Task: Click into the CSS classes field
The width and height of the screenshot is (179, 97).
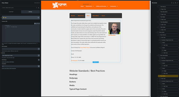Action: [20, 49]
